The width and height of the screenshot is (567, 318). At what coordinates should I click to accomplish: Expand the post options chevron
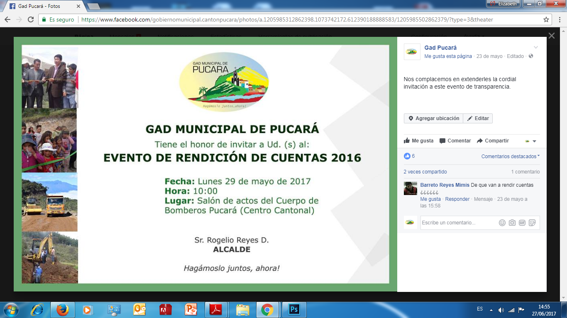pyautogui.click(x=535, y=47)
